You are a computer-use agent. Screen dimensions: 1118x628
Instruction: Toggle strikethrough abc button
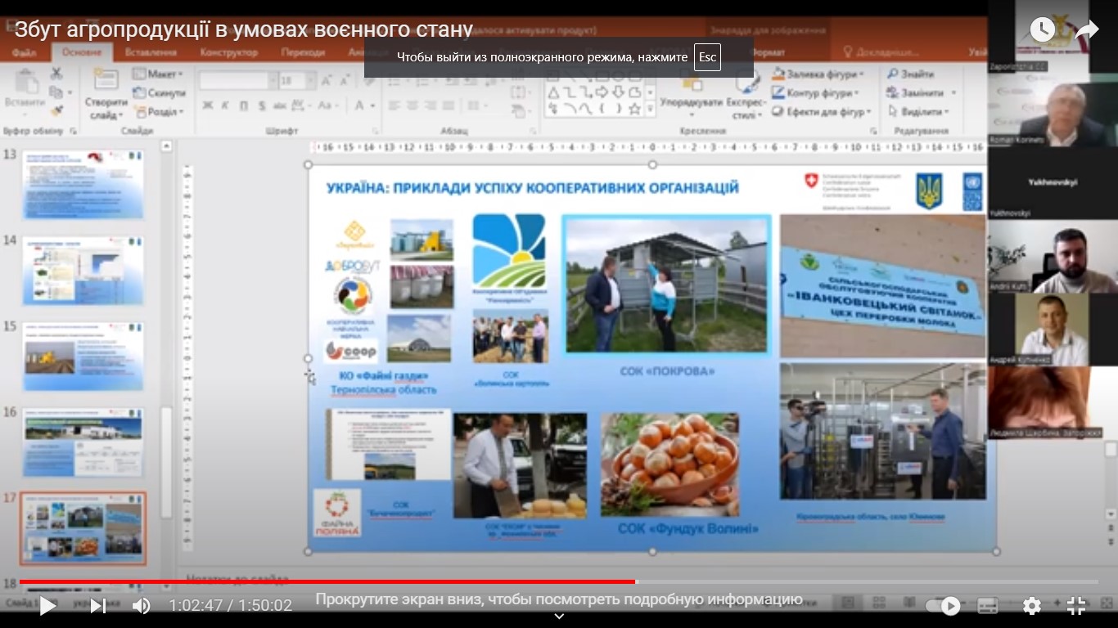[280, 105]
